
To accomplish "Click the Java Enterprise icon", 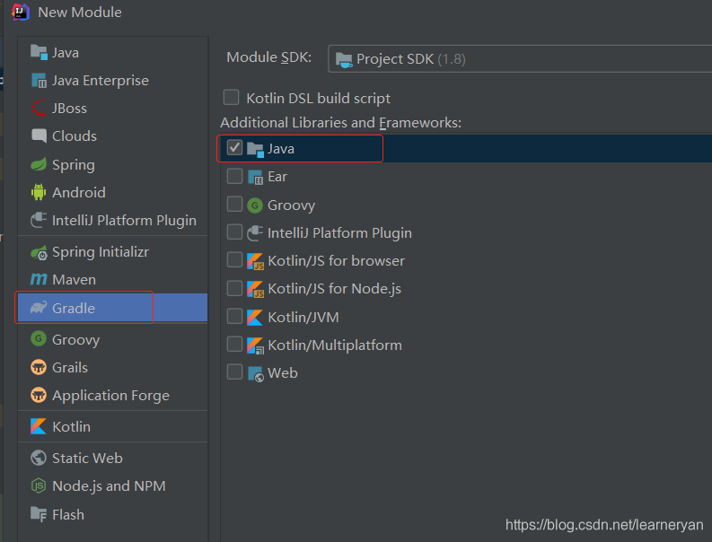I will (39, 81).
